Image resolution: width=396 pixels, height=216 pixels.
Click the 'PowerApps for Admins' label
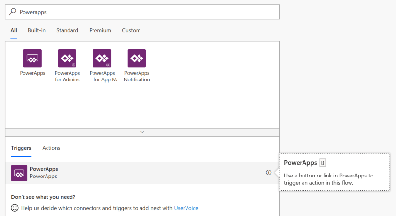pos(67,76)
